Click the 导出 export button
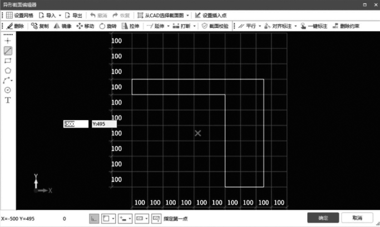The image size is (380, 227). click(x=73, y=16)
